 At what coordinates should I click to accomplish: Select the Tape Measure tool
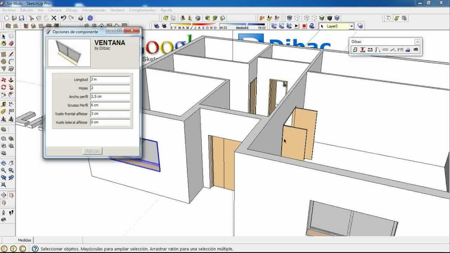4,104
